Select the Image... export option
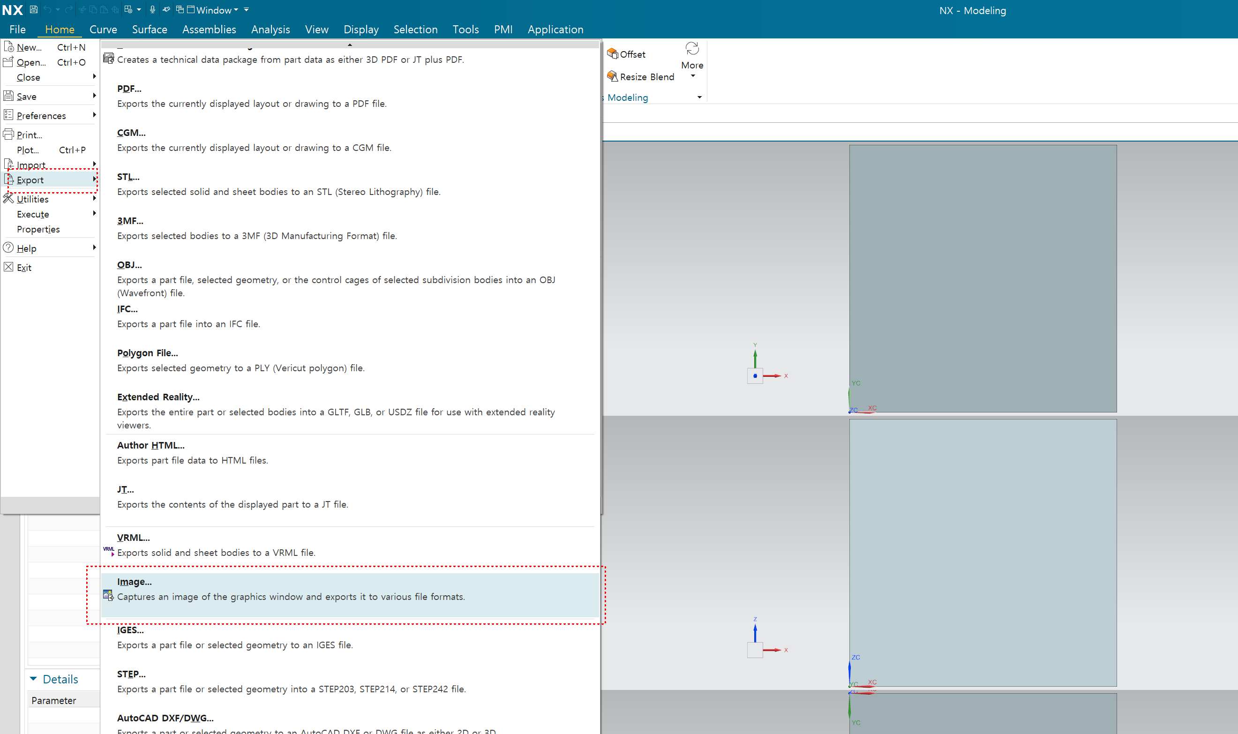The width and height of the screenshot is (1238, 734). coord(350,595)
